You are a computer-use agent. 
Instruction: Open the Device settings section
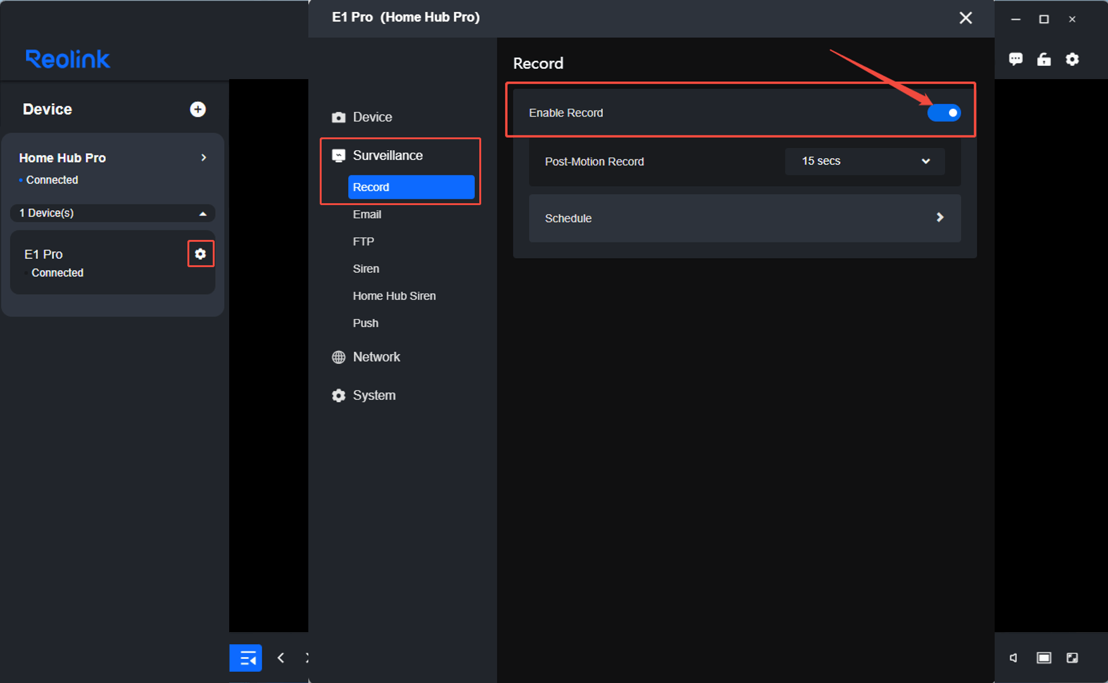(x=372, y=117)
